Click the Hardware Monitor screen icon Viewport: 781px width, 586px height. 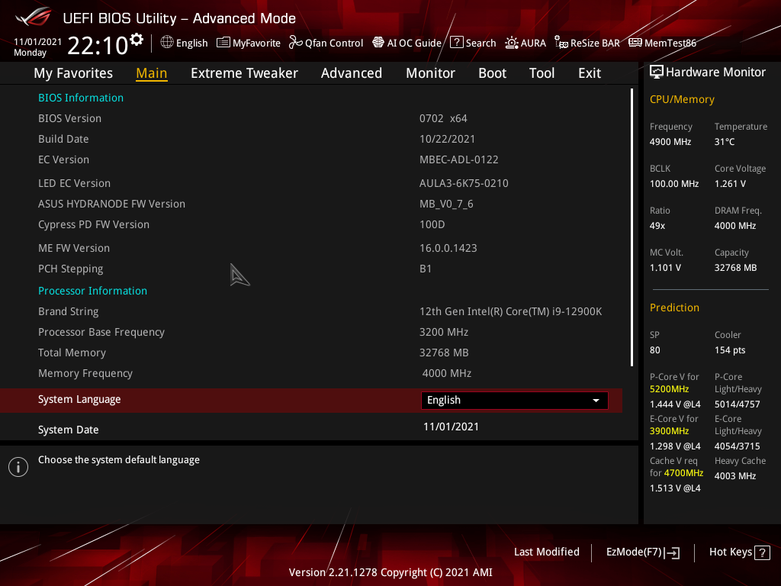(x=657, y=72)
